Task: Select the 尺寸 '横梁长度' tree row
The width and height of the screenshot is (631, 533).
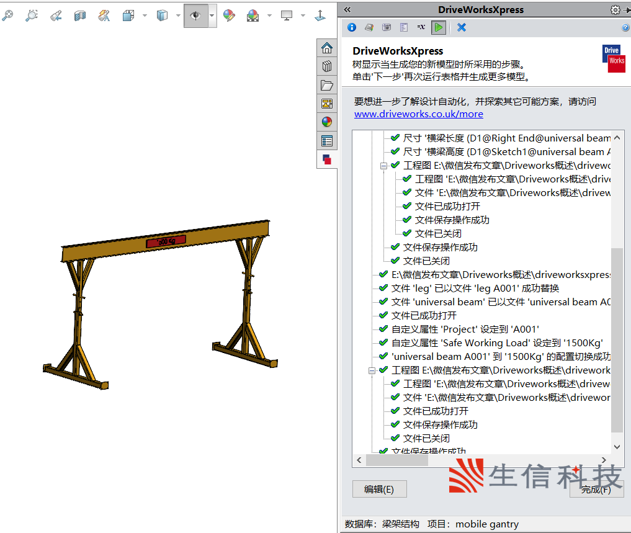Action: [x=501, y=138]
